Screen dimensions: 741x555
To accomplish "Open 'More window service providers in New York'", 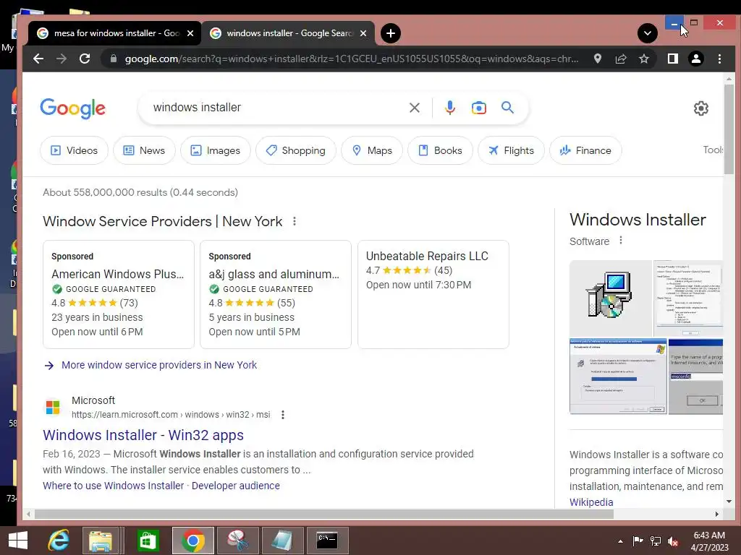I will coord(159,365).
